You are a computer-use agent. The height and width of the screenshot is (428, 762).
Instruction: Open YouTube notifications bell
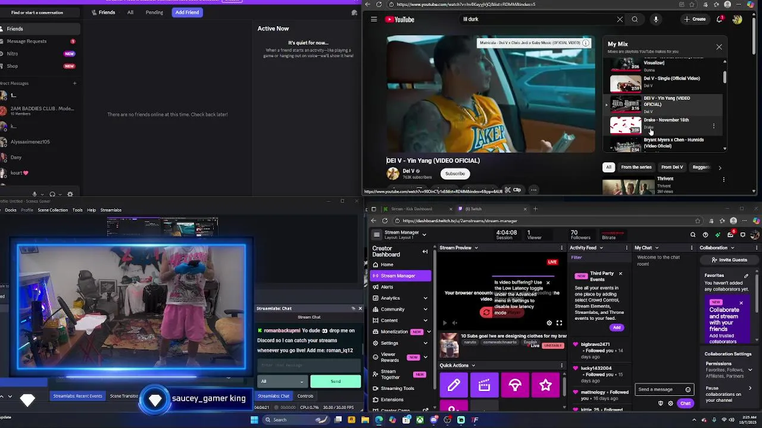point(720,19)
